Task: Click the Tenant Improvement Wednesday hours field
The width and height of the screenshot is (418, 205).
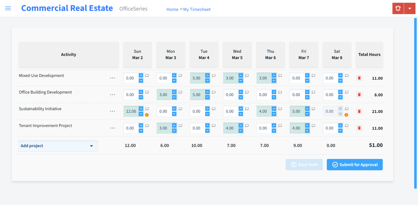Action: [x=231, y=128]
